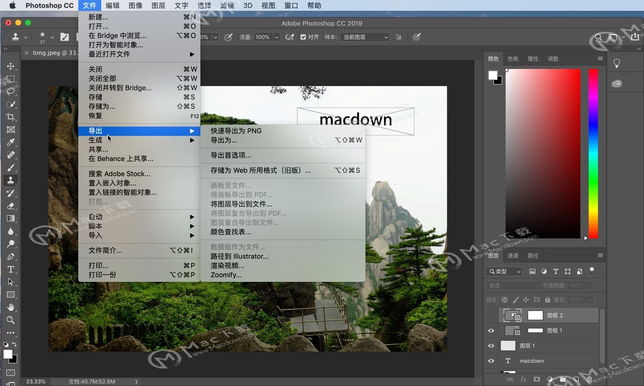
Task: Select the Horizontal Type tool
Action: (x=11, y=269)
